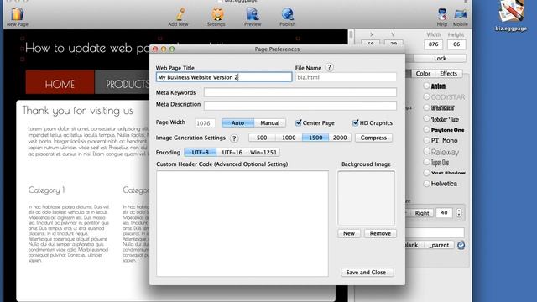Open the PRODUCTS navigation tab on page
This screenshot has width=537, height=302.
123,82
